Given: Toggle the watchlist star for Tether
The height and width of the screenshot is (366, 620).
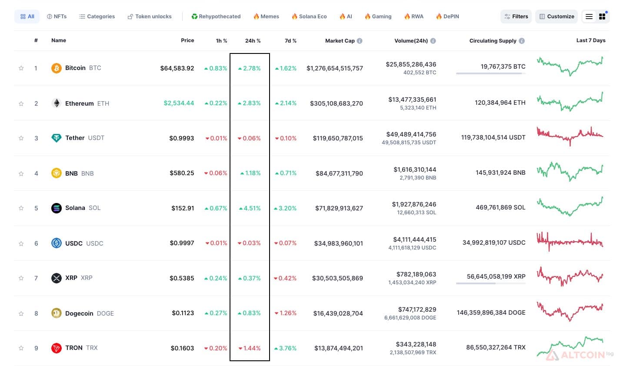Looking at the screenshot, I should [x=21, y=138].
